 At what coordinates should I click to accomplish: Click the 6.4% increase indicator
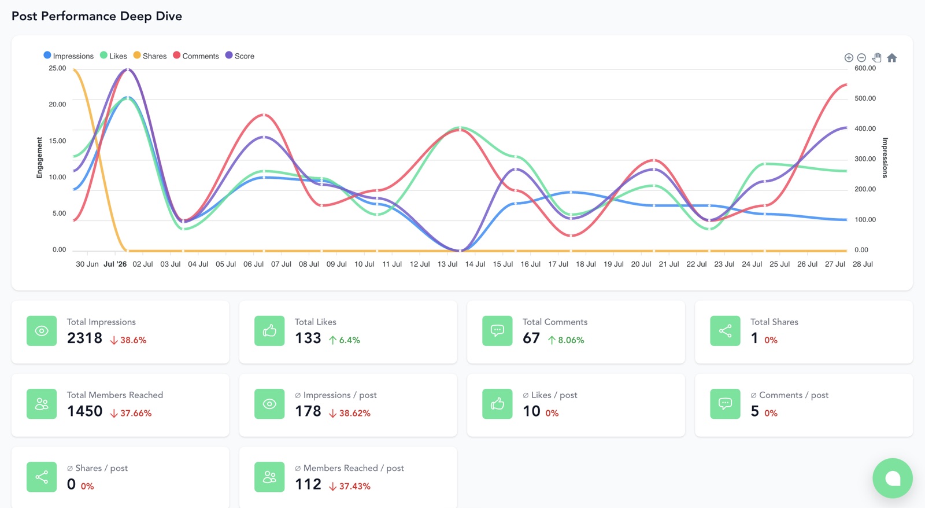[345, 340]
